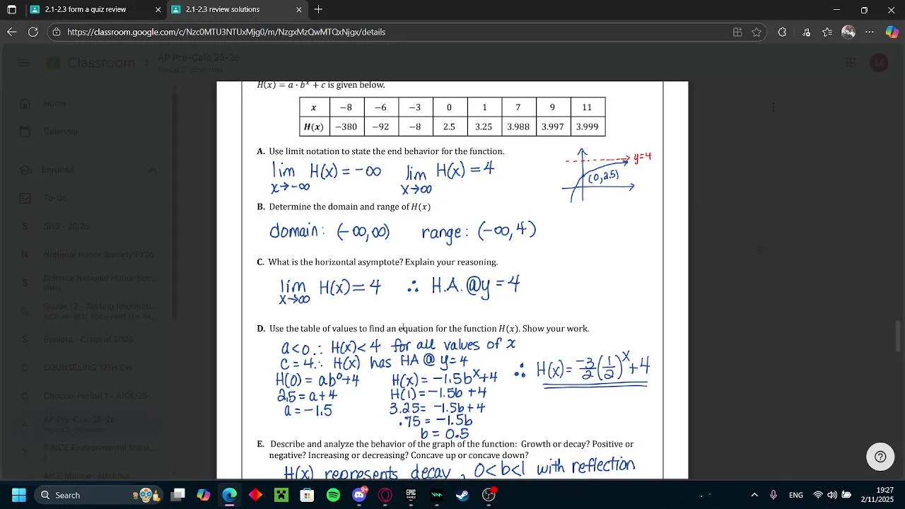Open Task View from the taskbar

click(x=178, y=495)
